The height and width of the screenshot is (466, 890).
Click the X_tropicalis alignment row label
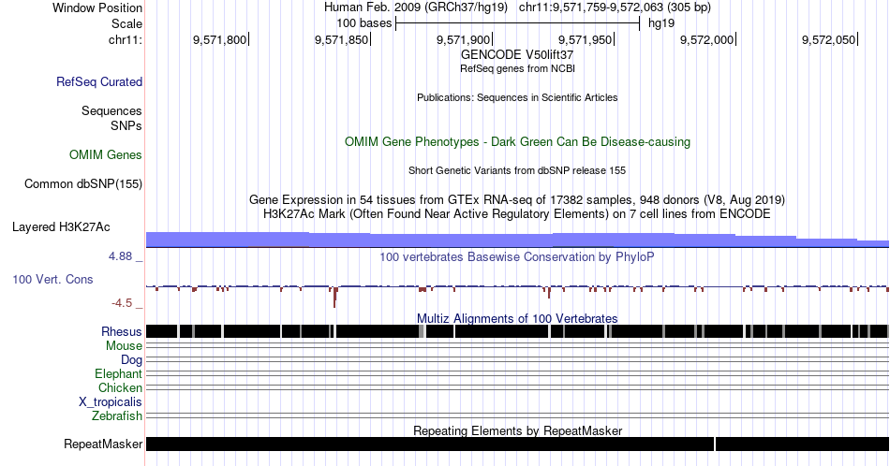coord(111,402)
